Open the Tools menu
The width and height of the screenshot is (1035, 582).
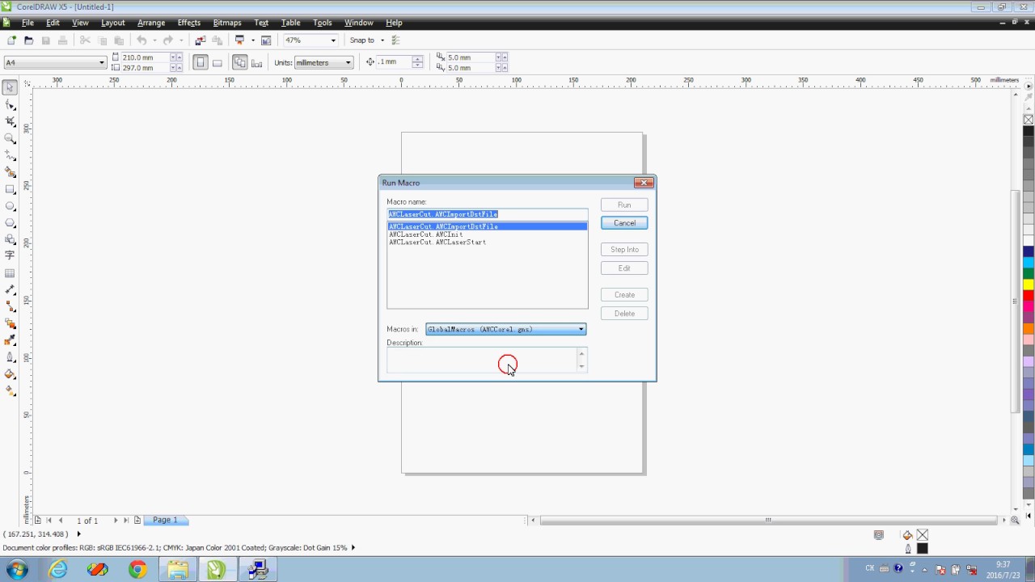(x=323, y=23)
